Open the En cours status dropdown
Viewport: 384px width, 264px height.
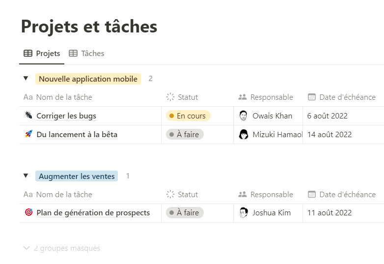[188, 116]
